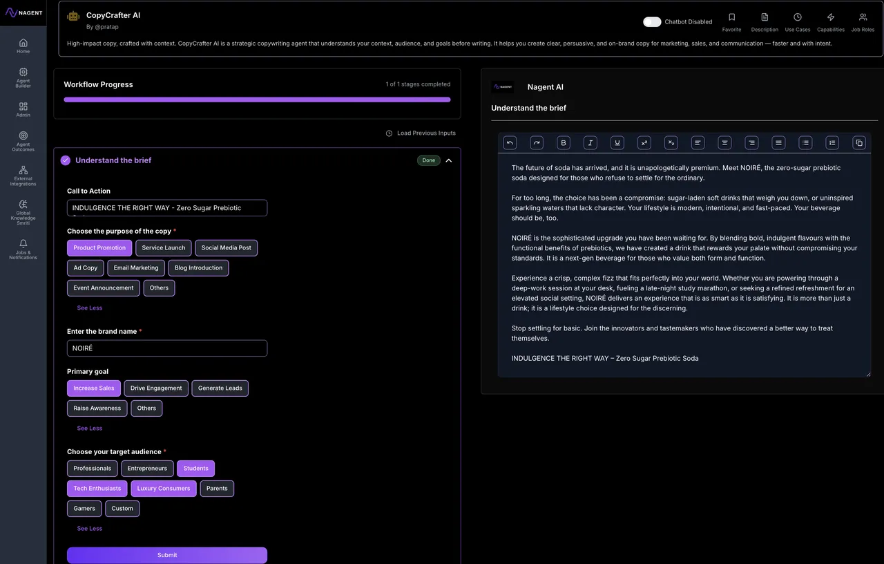Apply subscript formatting

point(671,142)
